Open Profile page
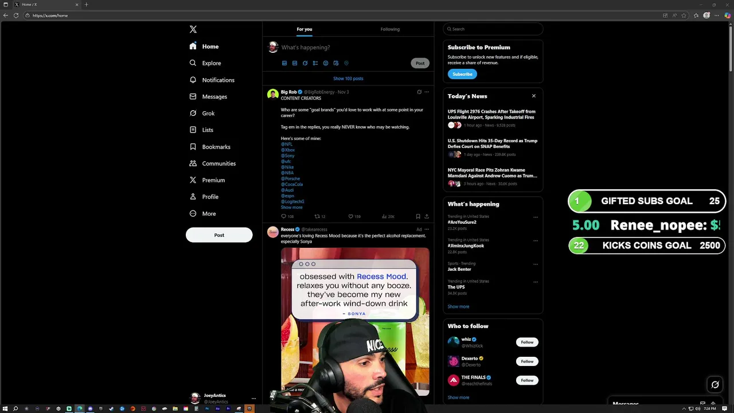The width and height of the screenshot is (734, 413). coord(204,197)
